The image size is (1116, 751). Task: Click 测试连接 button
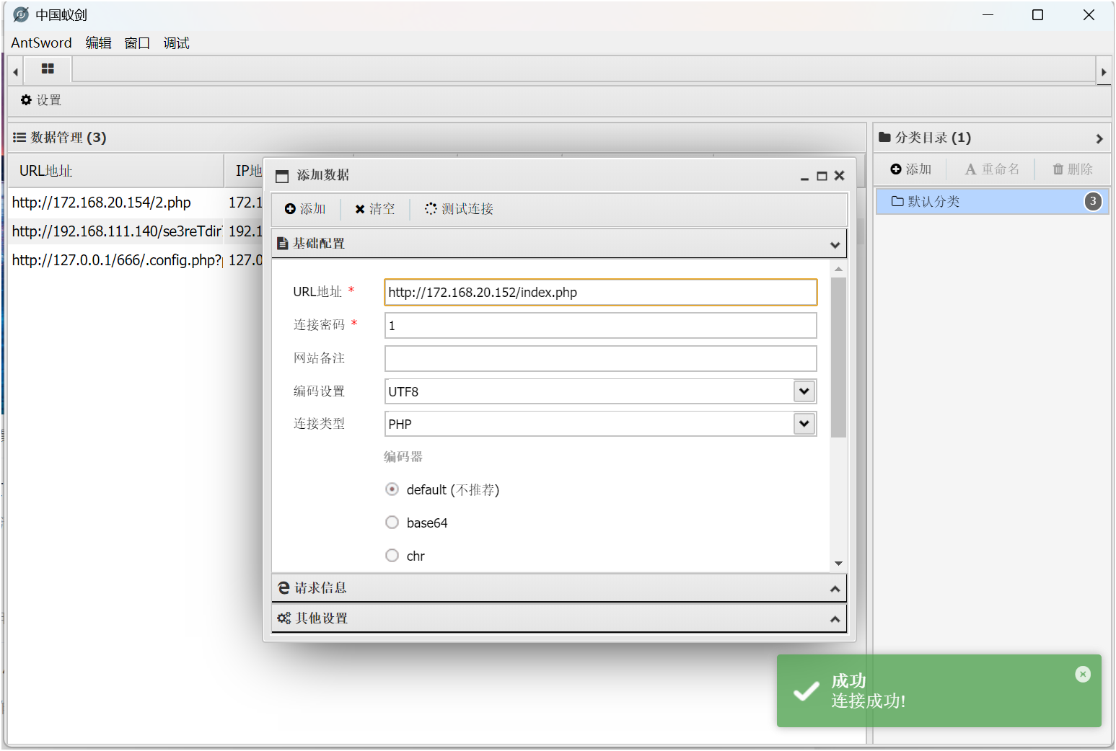[x=459, y=209]
